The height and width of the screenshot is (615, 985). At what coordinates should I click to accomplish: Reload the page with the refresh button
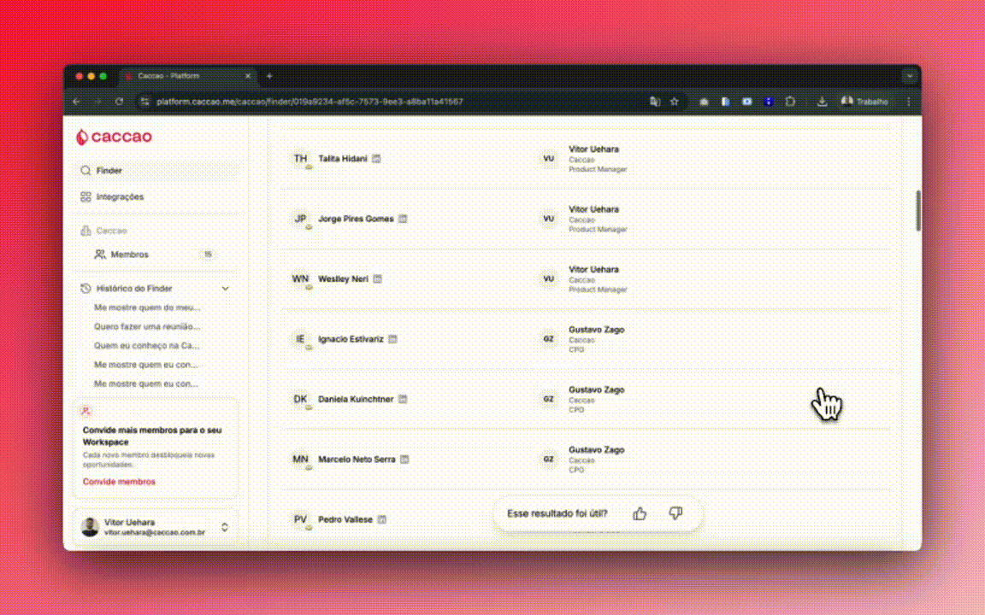[119, 101]
